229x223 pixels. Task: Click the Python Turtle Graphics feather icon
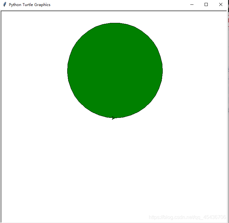pyautogui.click(x=5, y=4)
